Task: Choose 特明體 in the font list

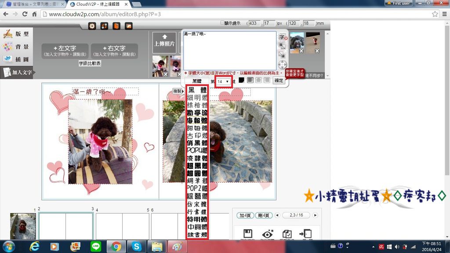Action: tap(197, 219)
